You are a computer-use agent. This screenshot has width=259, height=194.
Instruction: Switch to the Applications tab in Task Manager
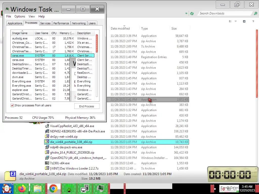[15, 23]
